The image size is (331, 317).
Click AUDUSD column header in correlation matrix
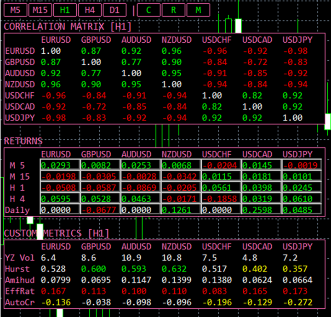pyautogui.click(x=137, y=40)
